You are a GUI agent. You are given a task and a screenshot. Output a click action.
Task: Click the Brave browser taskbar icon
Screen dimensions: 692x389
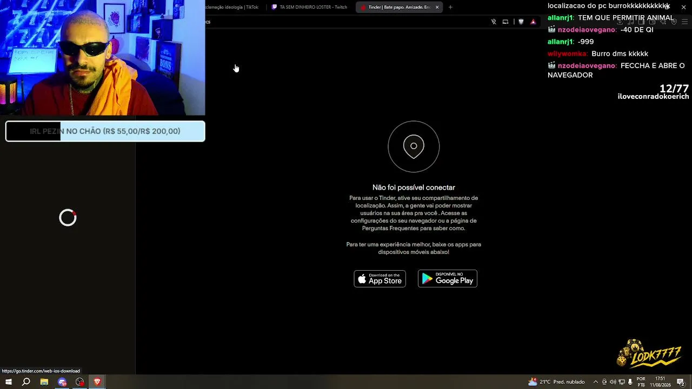[x=97, y=382]
